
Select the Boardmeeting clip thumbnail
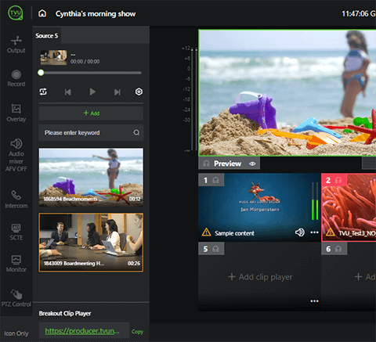(91, 243)
